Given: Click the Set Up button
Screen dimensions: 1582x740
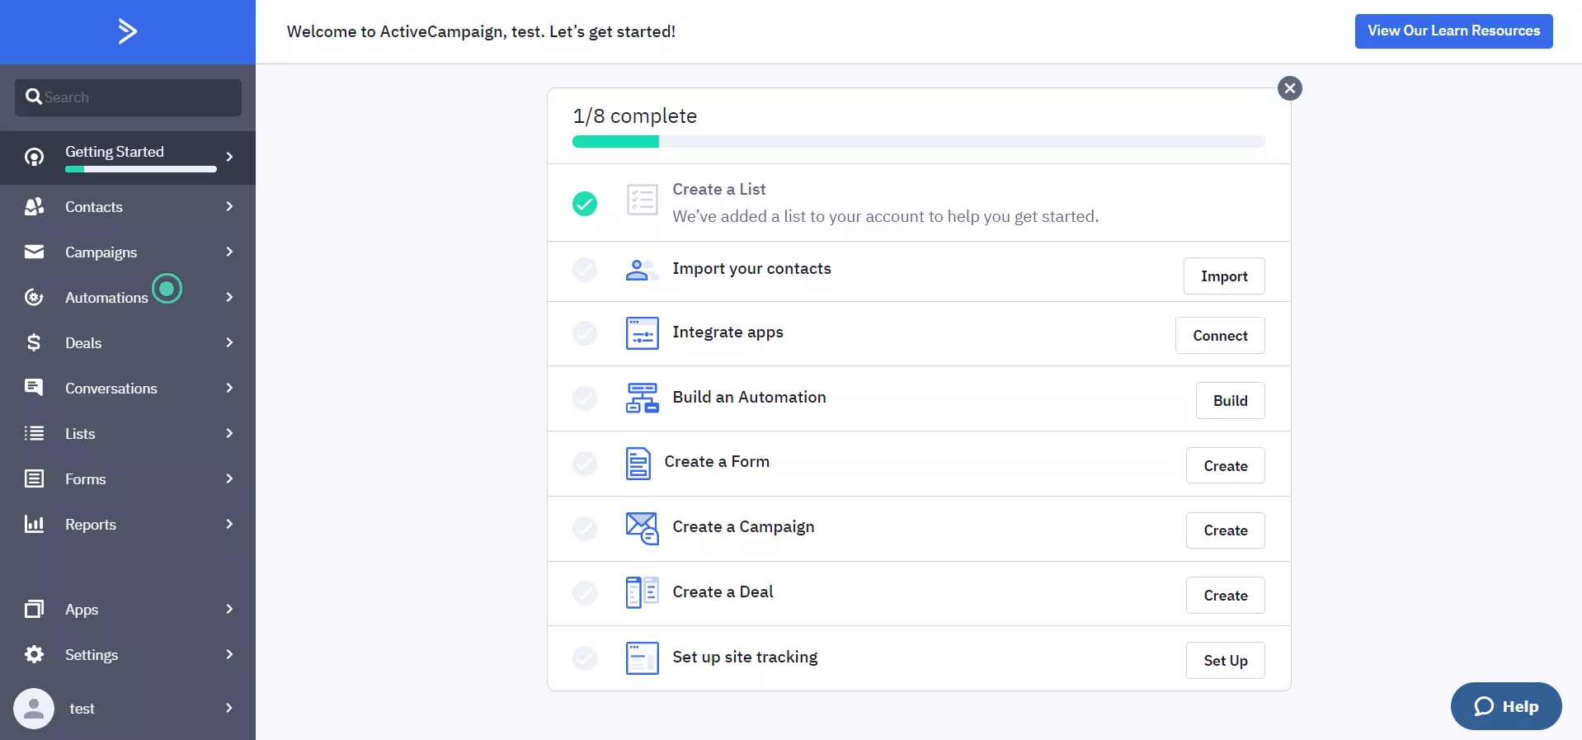Looking at the screenshot, I should click(x=1225, y=660).
